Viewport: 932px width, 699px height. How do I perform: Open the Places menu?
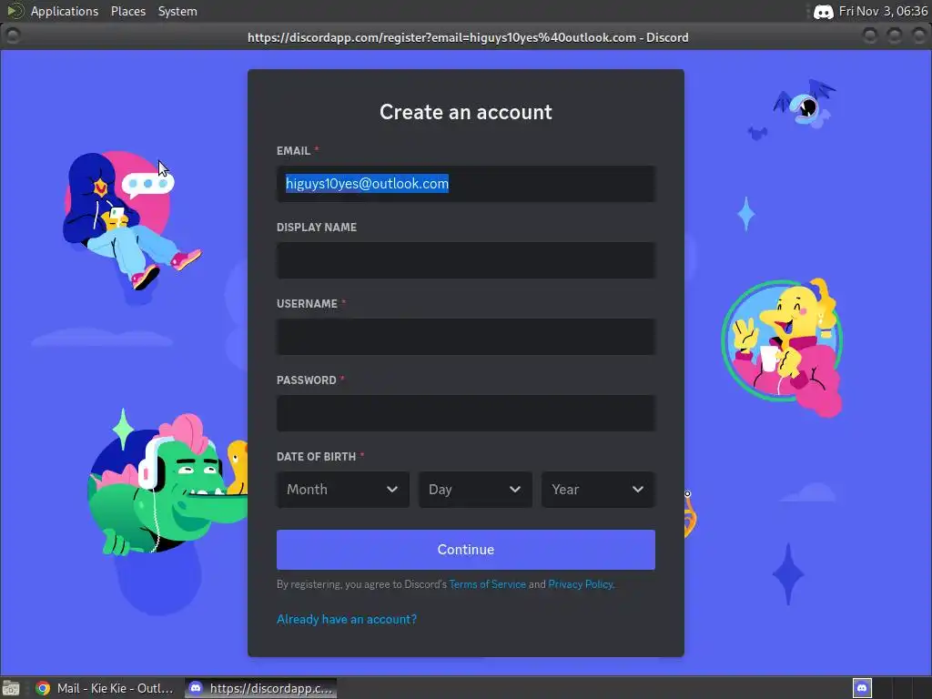coord(127,11)
